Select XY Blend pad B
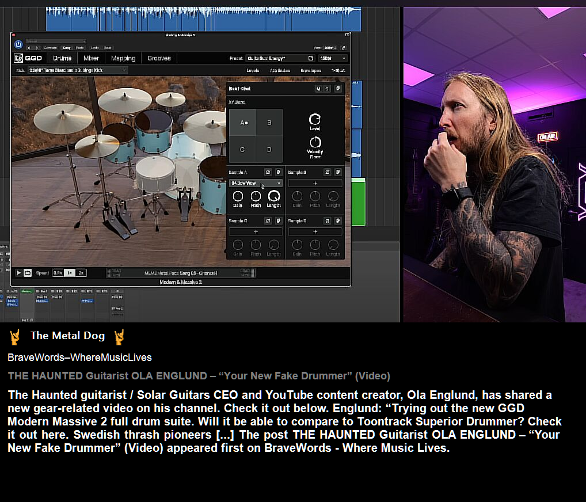 click(269, 123)
